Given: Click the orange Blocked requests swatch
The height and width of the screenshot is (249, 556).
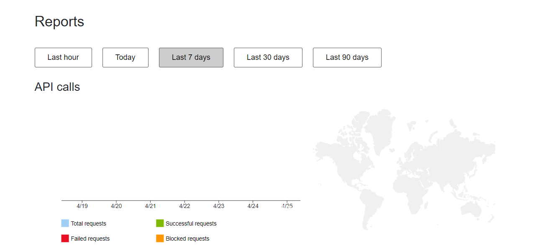Looking at the screenshot, I should click(160, 239).
